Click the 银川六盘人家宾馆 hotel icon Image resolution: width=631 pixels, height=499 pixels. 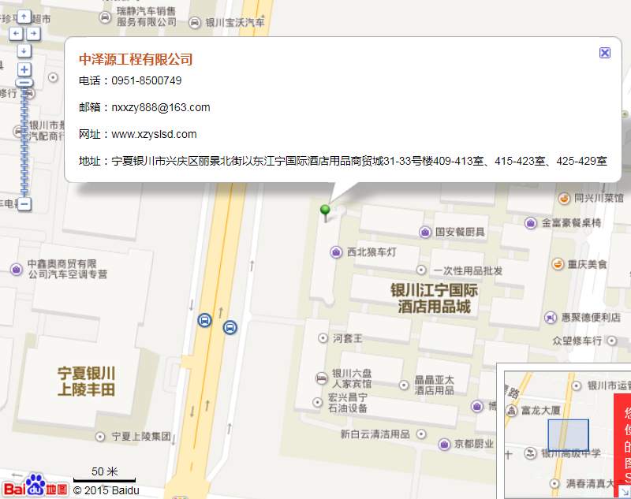(321, 378)
